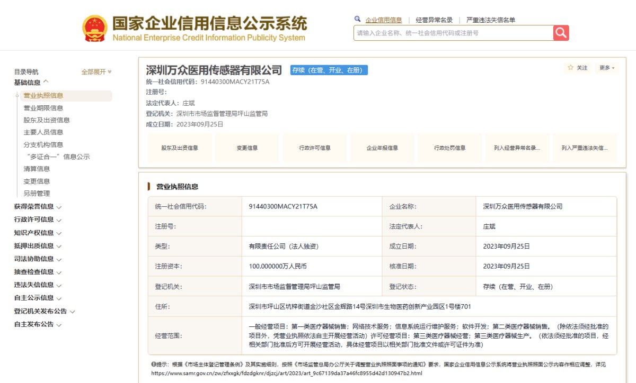The image size is (636, 383).
Task: Open the 列入严重违法失信 shortcut card
Action: click(585, 148)
